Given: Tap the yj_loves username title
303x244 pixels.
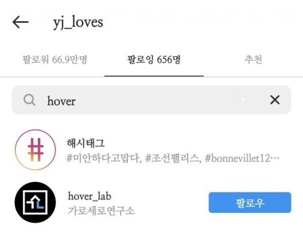Looking at the screenshot, I should [x=78, y=22].
